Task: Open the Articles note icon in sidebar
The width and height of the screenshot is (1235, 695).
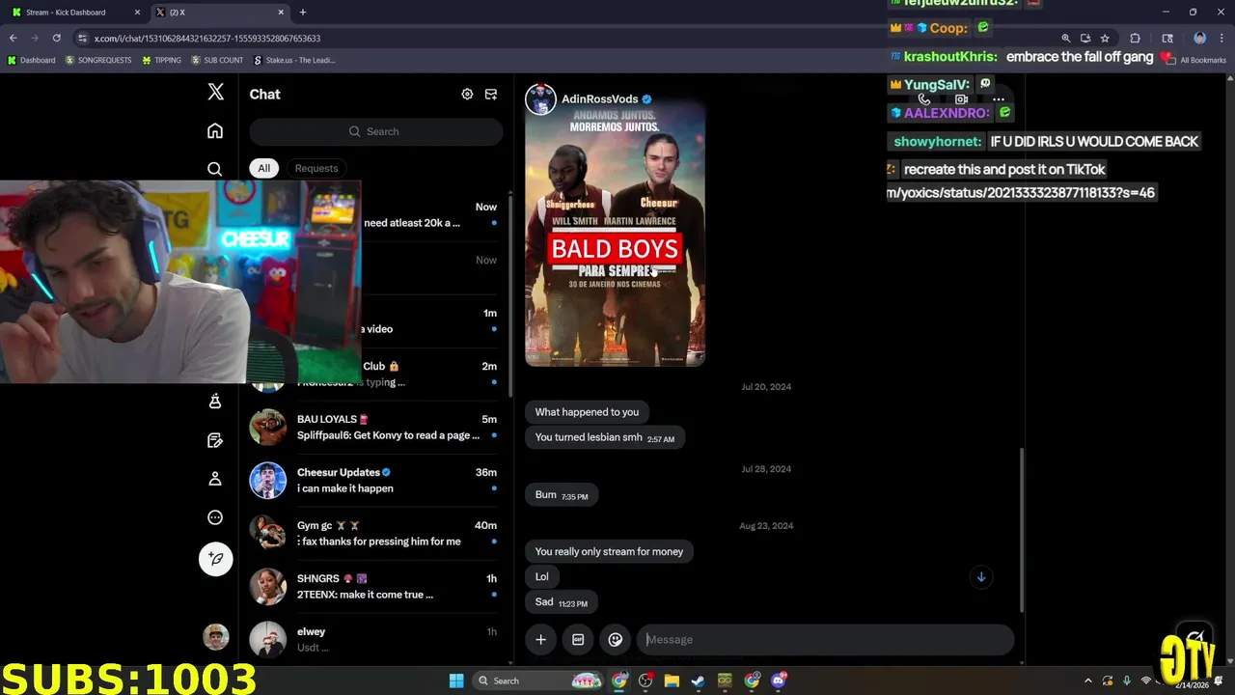Action: click(215, 440)
